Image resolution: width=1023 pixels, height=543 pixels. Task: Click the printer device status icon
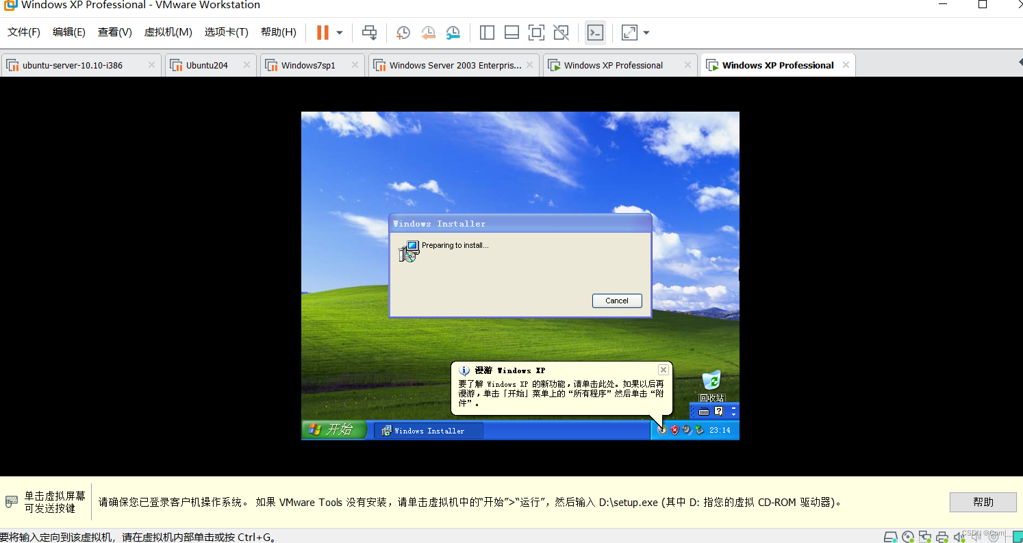click(942, 537)
